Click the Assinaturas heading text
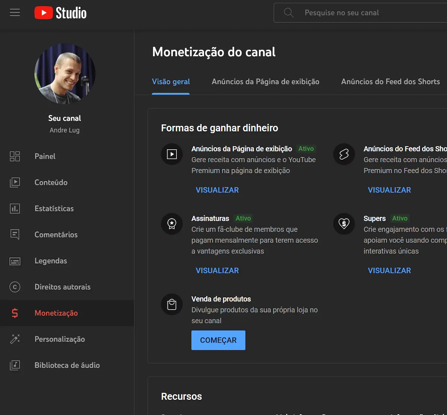447x415 pixels. (210, 218)
